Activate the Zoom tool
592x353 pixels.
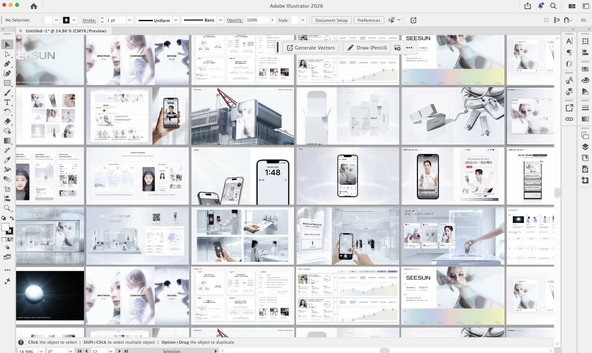[7, 208]
